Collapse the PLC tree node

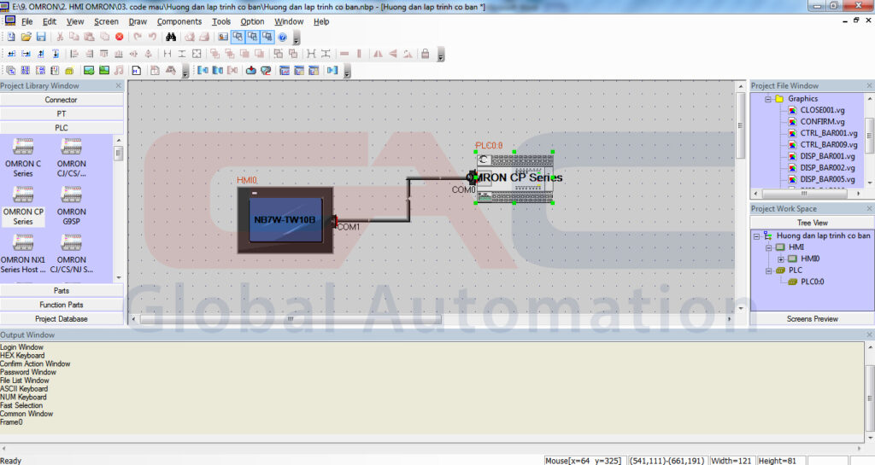point(768,270)
